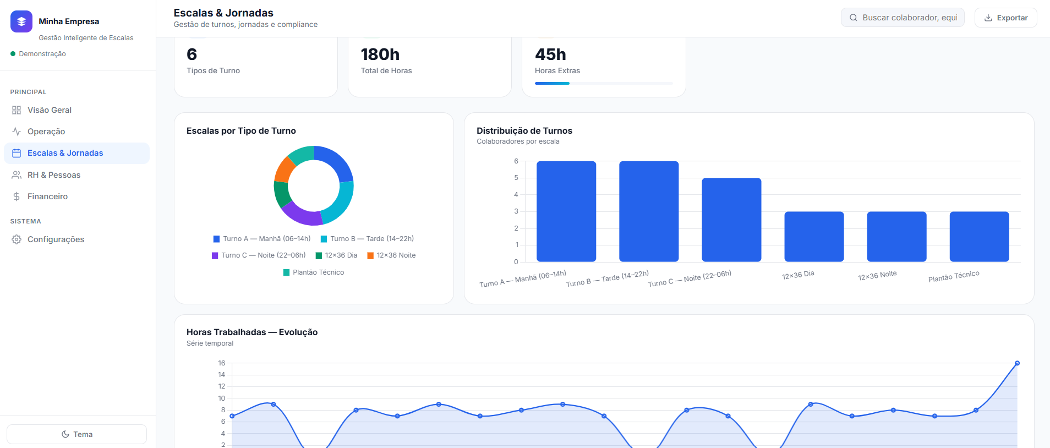Open Visão Geral grid icon
Screen dimensions: 1050x448
tap(17, 110)
